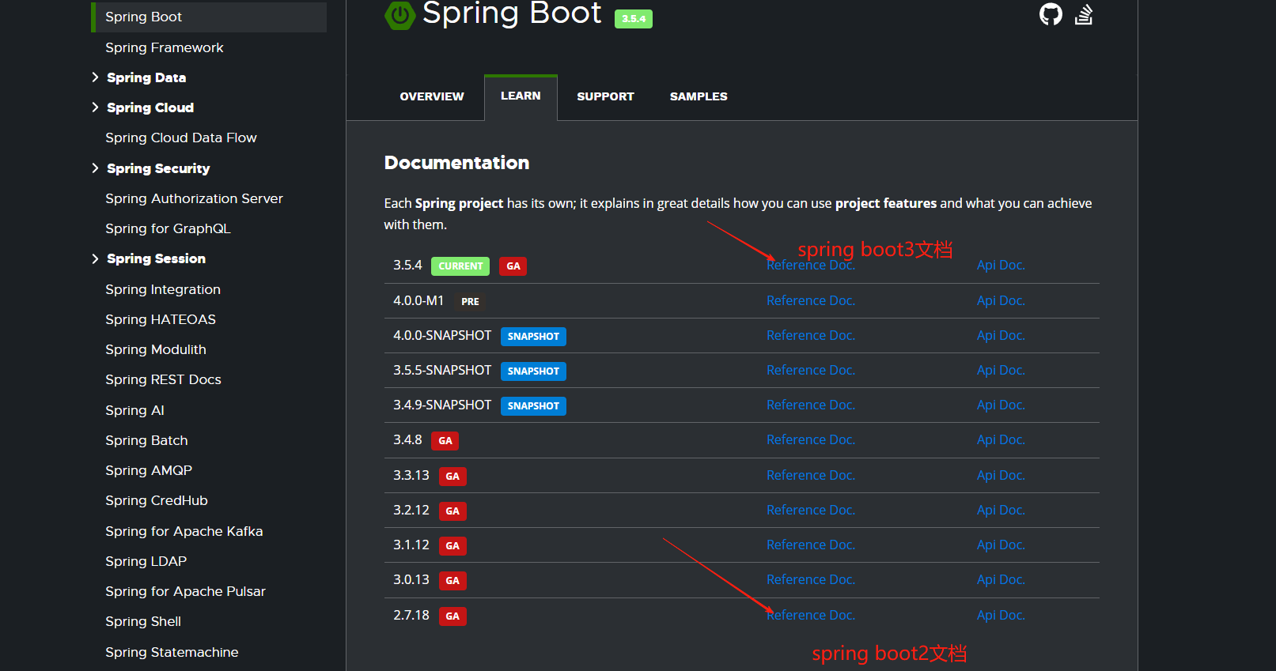
Task: Open Api Doc. for version 3.2.12
Action: 1001,510
